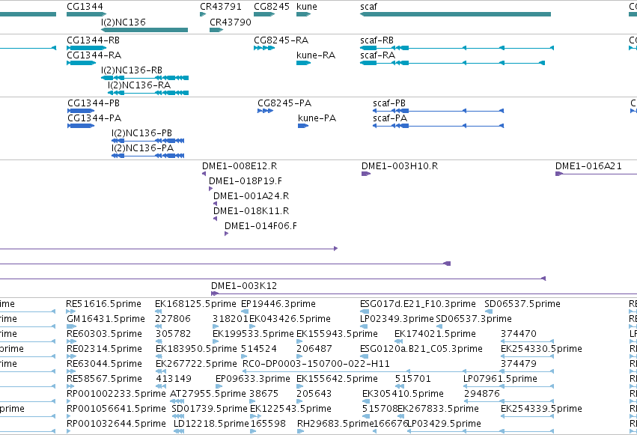
Task: Open clone end DME1-014F06.F
Action: pyautogui.click(x=226, y=234)
